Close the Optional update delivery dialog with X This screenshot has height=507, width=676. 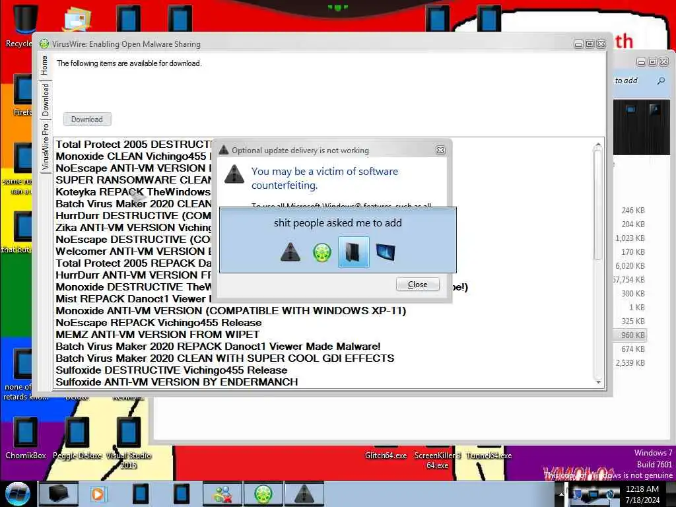click(440, 150)
